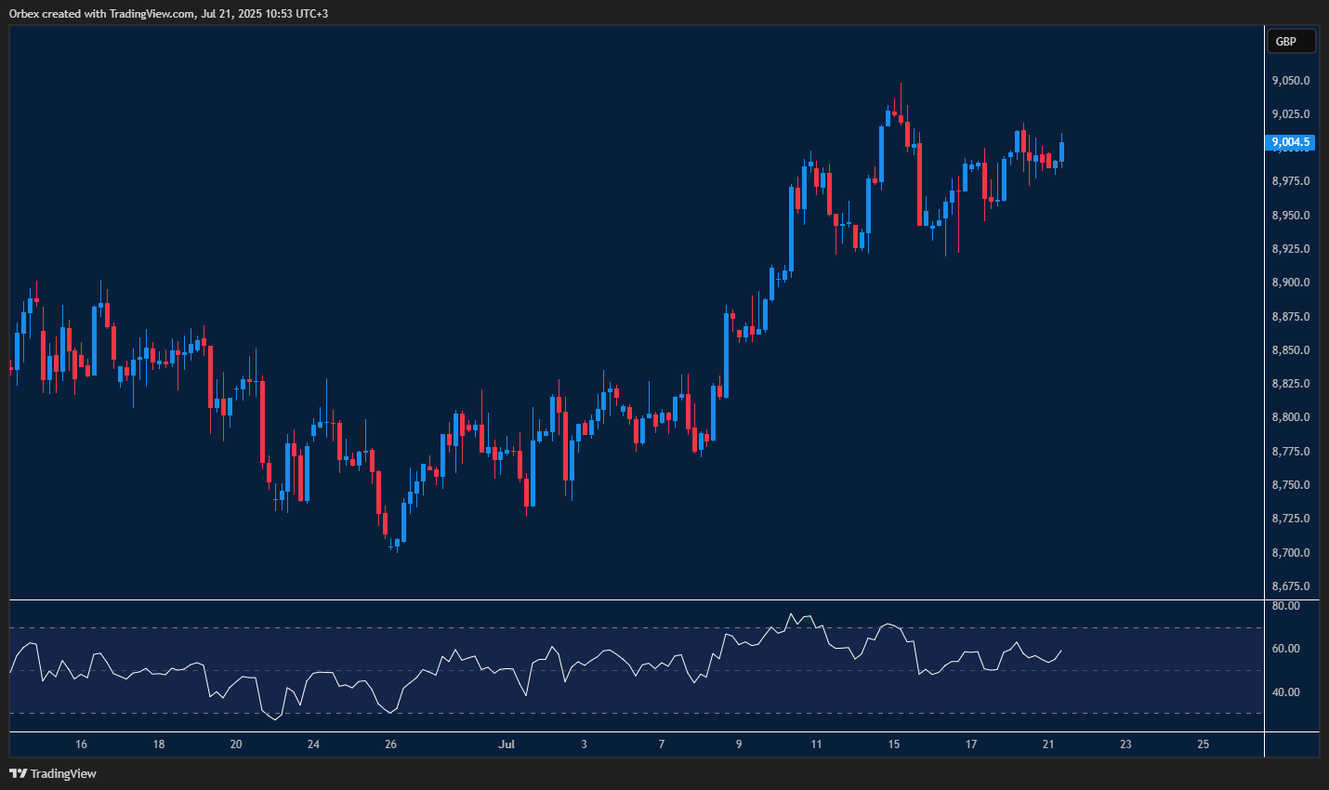This screenshot has height=790, width=1329.
Task: Click the 9,050.0 price scale label
Action: tap(1291, 81)
